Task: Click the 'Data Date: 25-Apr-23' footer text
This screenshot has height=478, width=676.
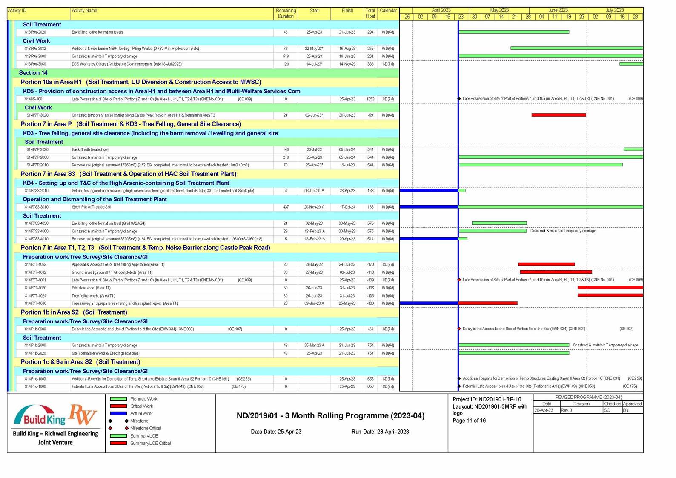Action: click(276, 432)
